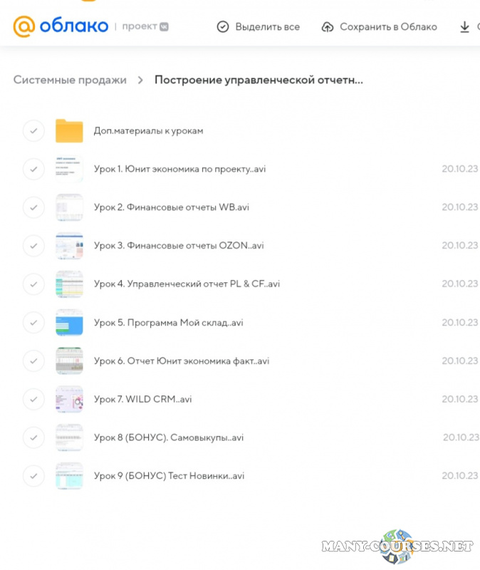
Task: Click the Построение управленческой отчетн... breadcrumb title
Action: click(259, 80)
